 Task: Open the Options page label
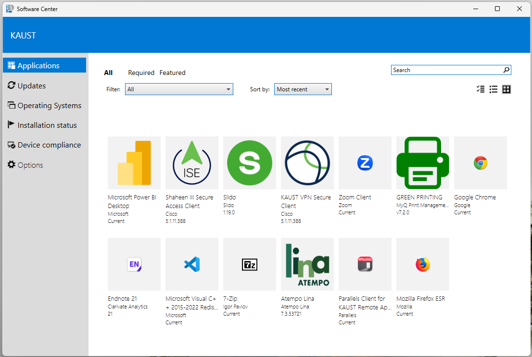pyautogui.click(x=30, y=165)
